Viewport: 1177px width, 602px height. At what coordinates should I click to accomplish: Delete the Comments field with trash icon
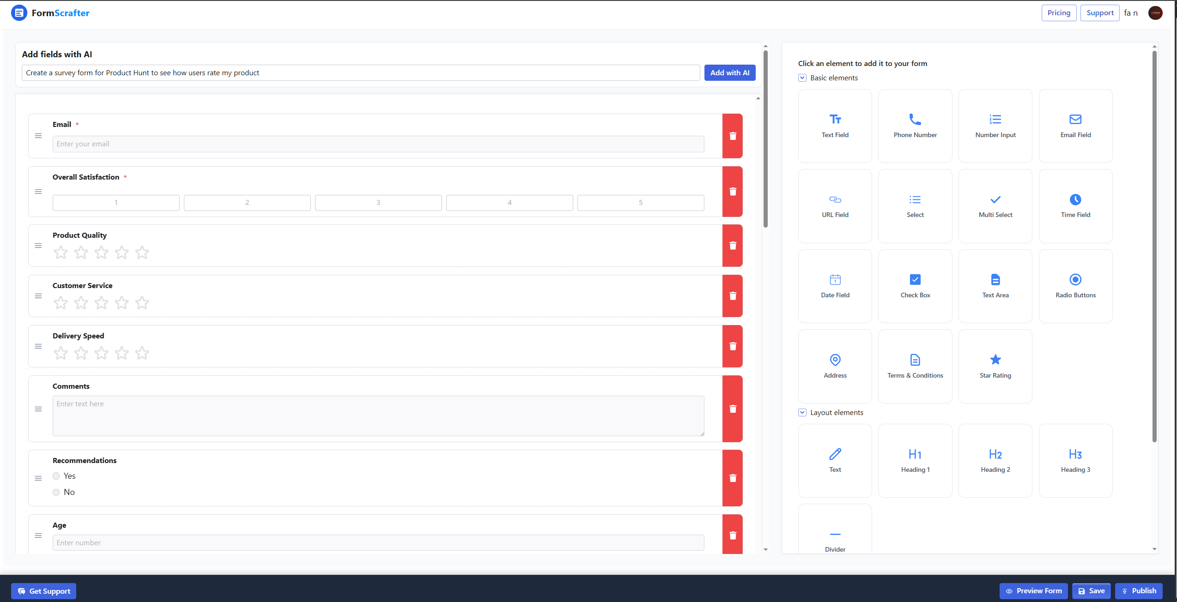[732, 409]
